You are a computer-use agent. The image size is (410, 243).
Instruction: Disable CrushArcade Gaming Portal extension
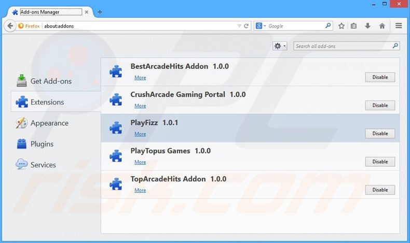pos(380,106)
